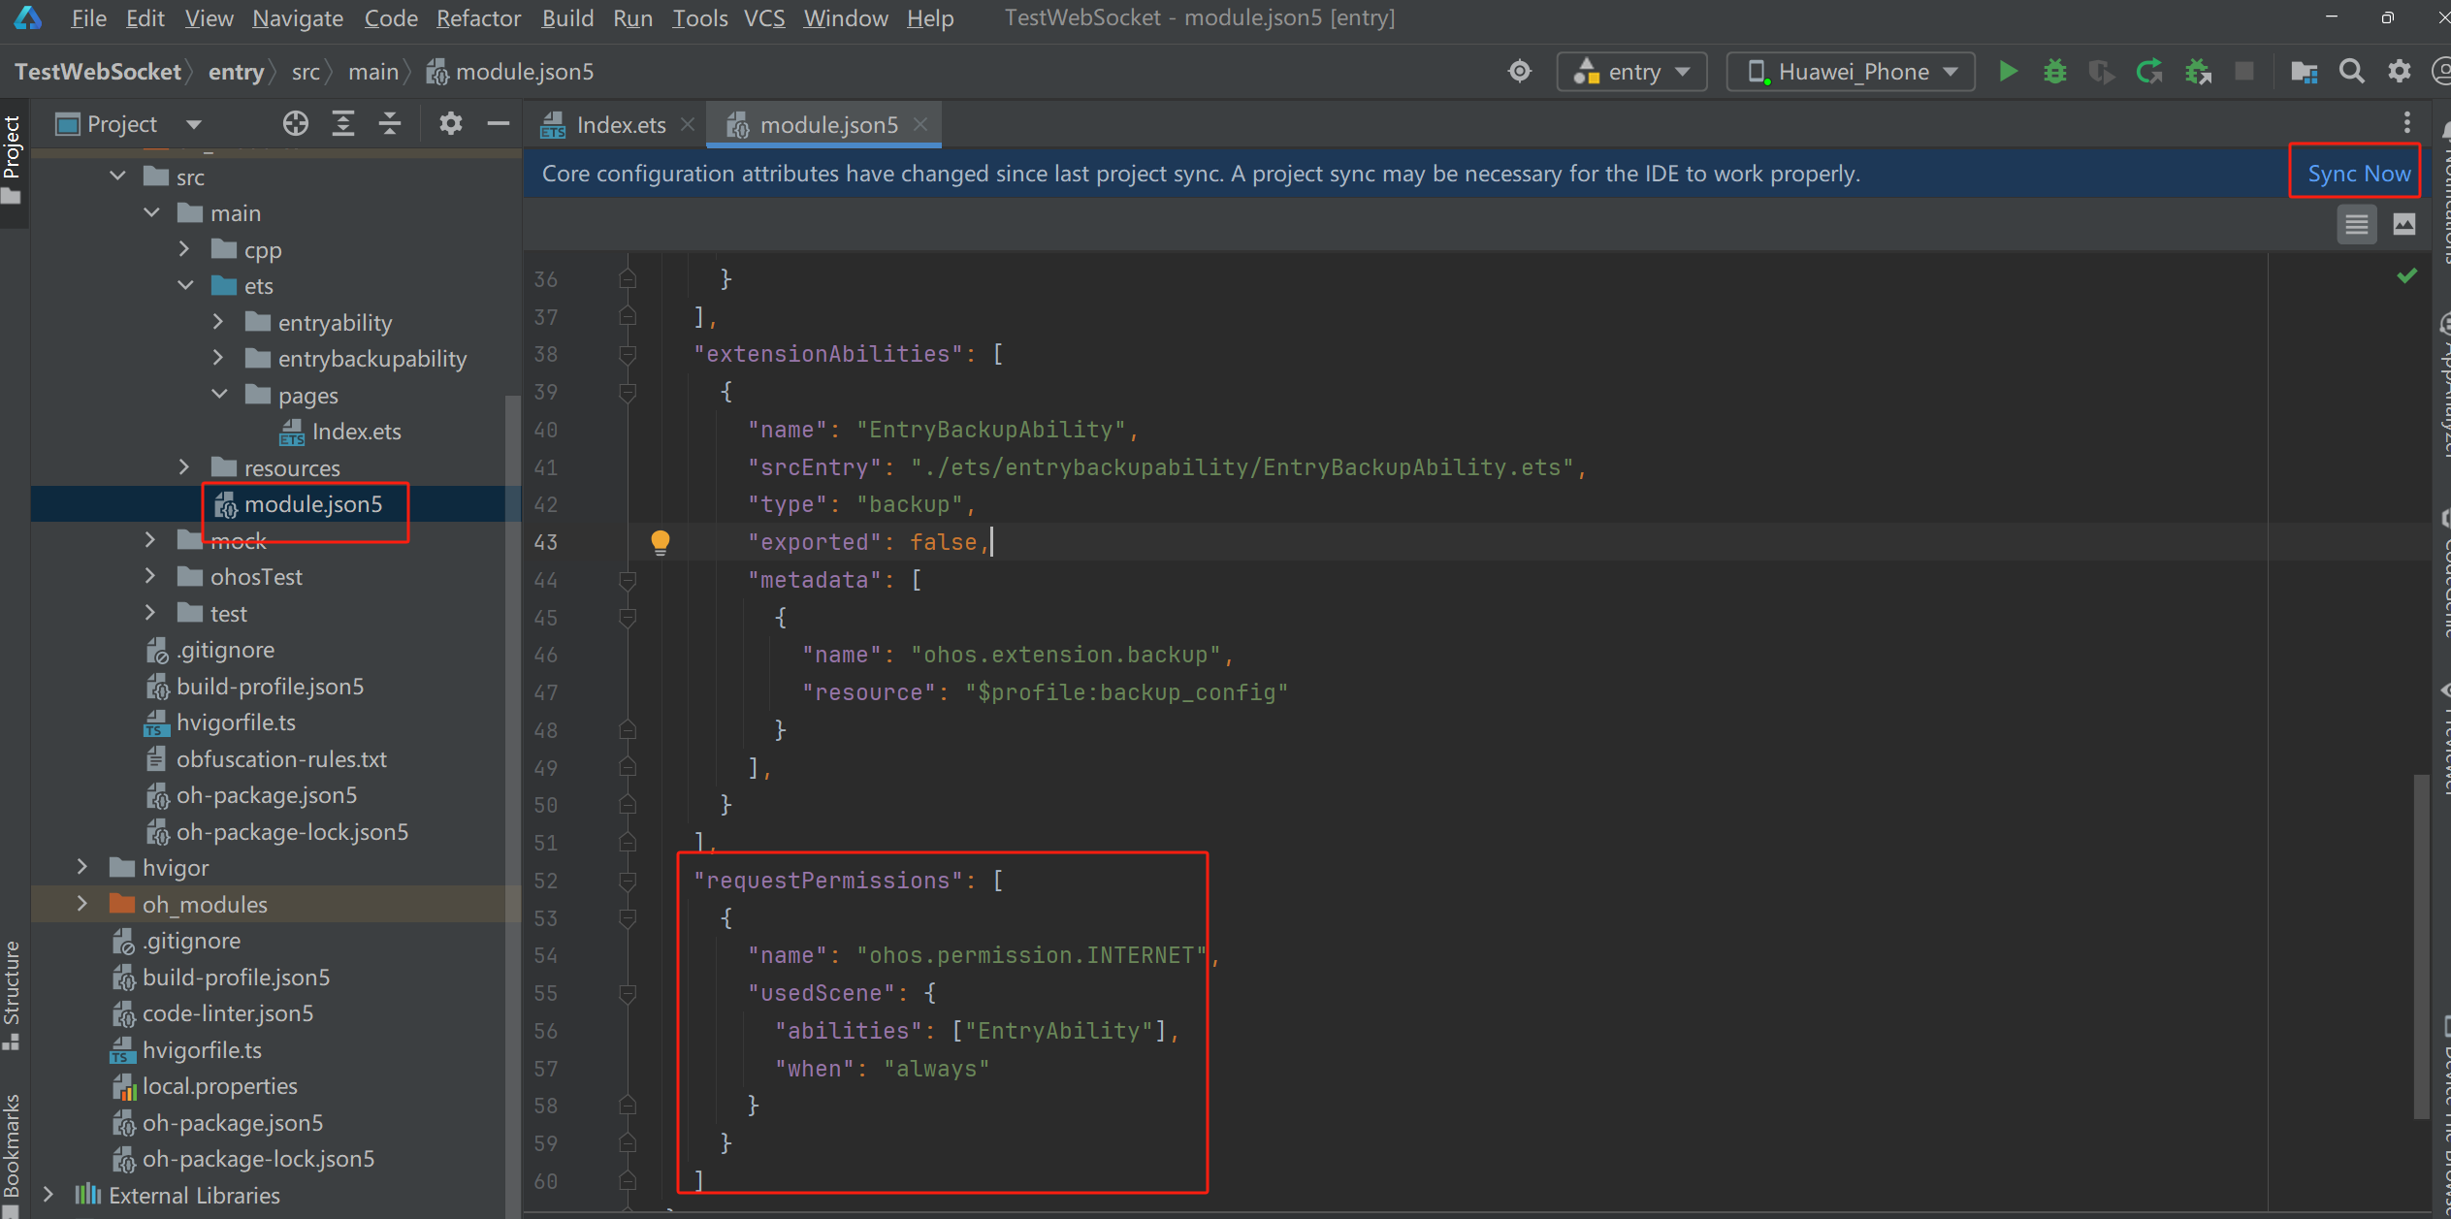Screen dimensions: 2451x1219
Task: Click the locate target crosshair in toolbar
Action: point(1519,72)
